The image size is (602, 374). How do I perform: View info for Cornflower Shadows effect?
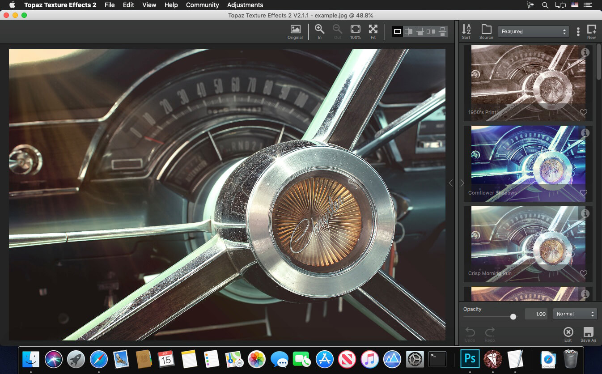[585, 133]
